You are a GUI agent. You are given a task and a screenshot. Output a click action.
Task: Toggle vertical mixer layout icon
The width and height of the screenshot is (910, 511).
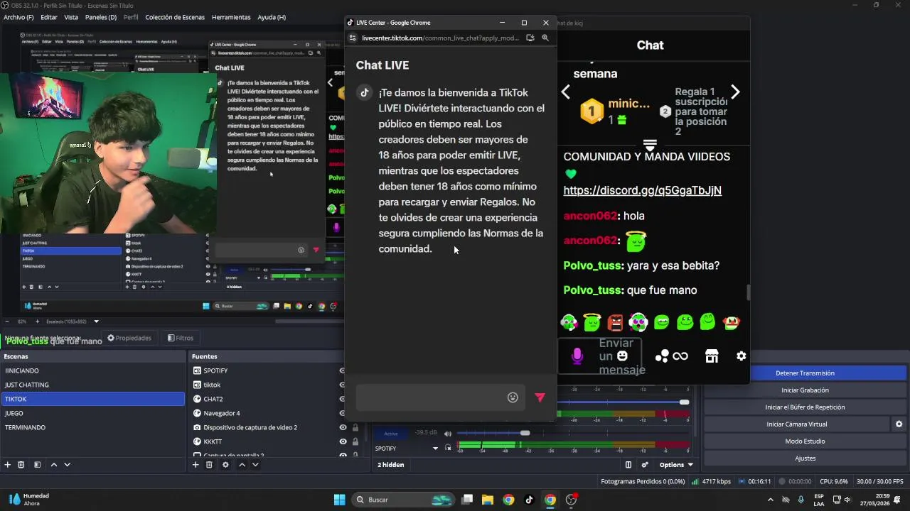click(x=628, y=465)
